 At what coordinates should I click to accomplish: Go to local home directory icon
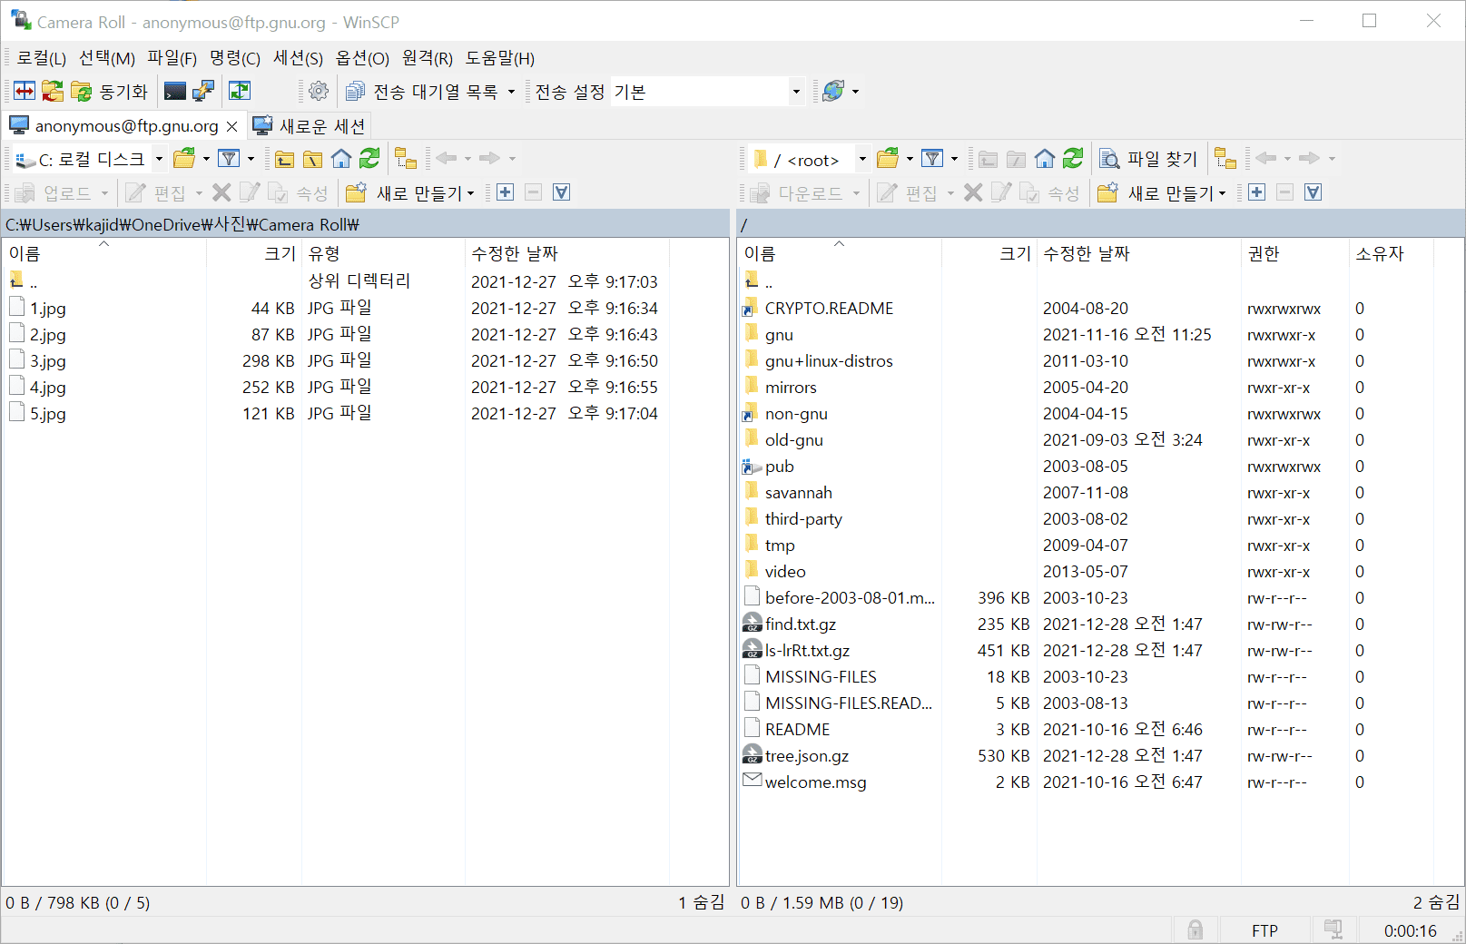[340, 159]
